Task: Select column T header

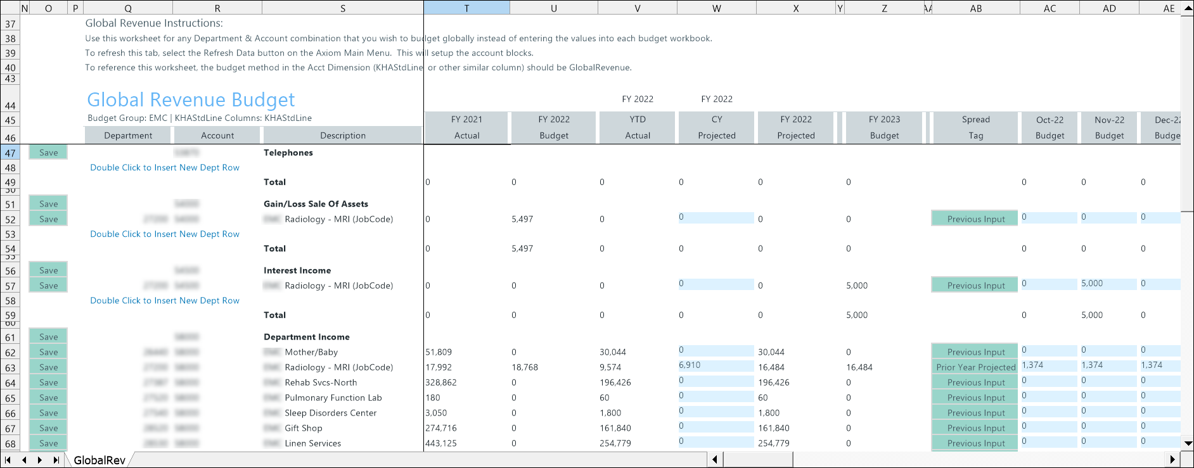Action: tap(466, 8)
